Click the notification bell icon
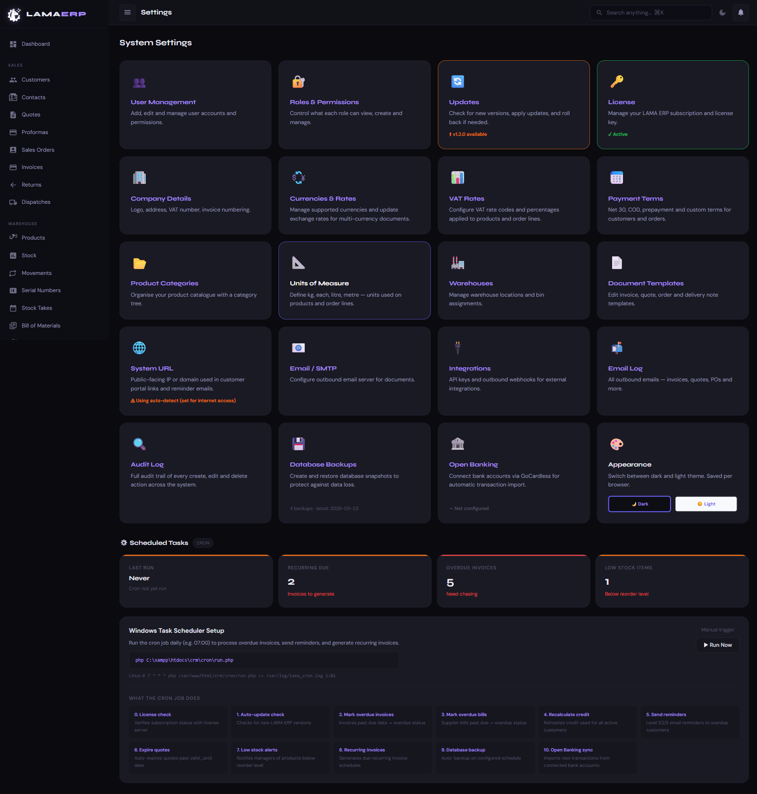Image resolution: width=757 pixels, height=794 pixels. (x=741, y=13)
